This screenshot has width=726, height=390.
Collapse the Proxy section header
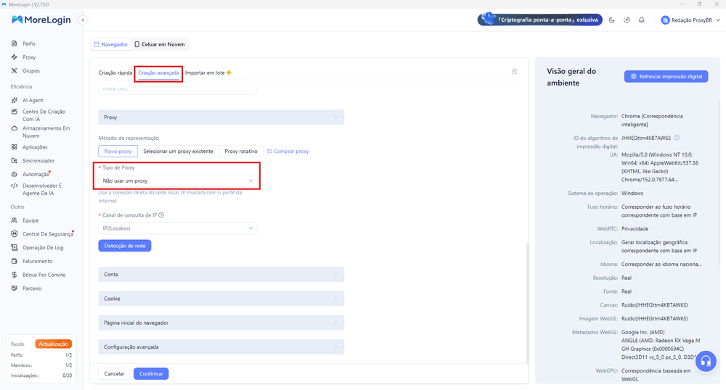point(221,117)
